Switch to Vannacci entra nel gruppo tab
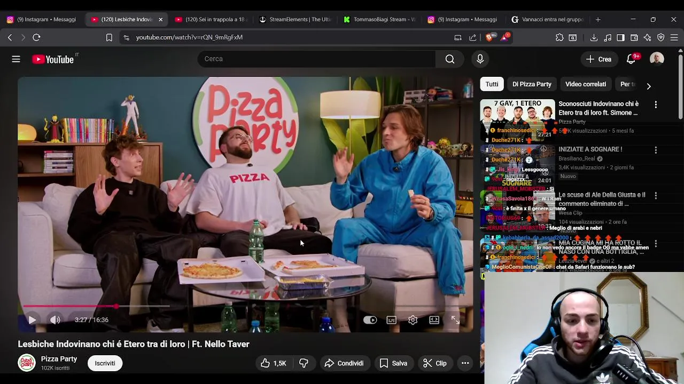This screenshot has width=684, height=384. coord(547,19)
